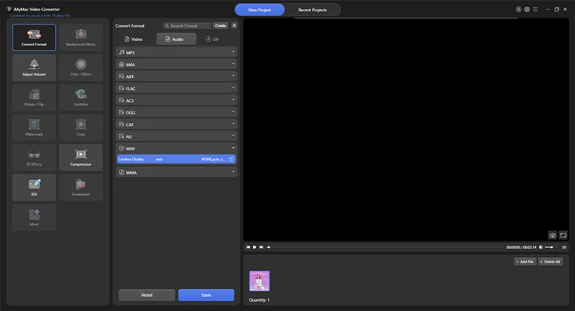Open the hamburger menu icon

536,10
